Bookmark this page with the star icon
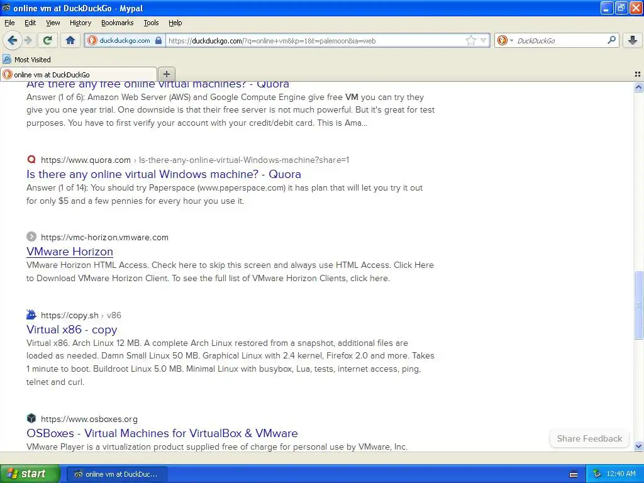Viewport: 644px width, 483px height. pyautogui.click(x=470, y=40)
